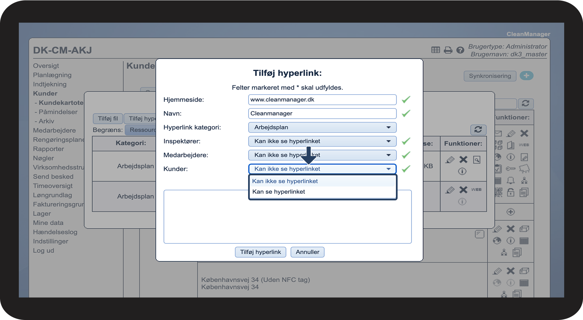Click the WEB icon in second Arbejdsplan row
The width and height of the screenshot is (583, 320).
[476, 189]
